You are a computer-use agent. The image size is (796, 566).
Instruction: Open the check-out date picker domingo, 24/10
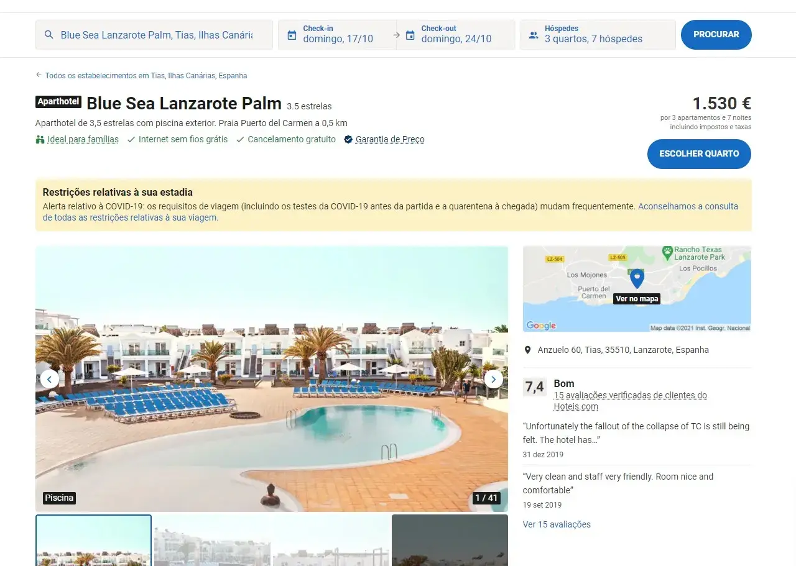click(456, 34)
